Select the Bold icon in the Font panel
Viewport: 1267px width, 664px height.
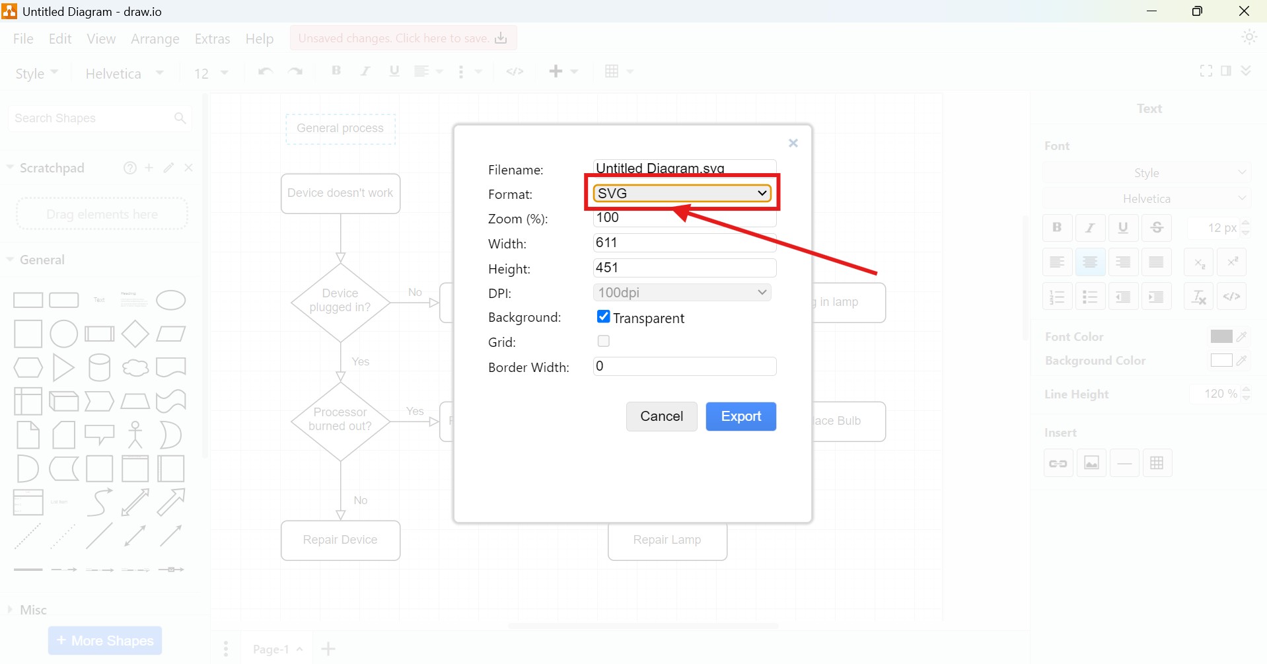(x=1056, y=227)
